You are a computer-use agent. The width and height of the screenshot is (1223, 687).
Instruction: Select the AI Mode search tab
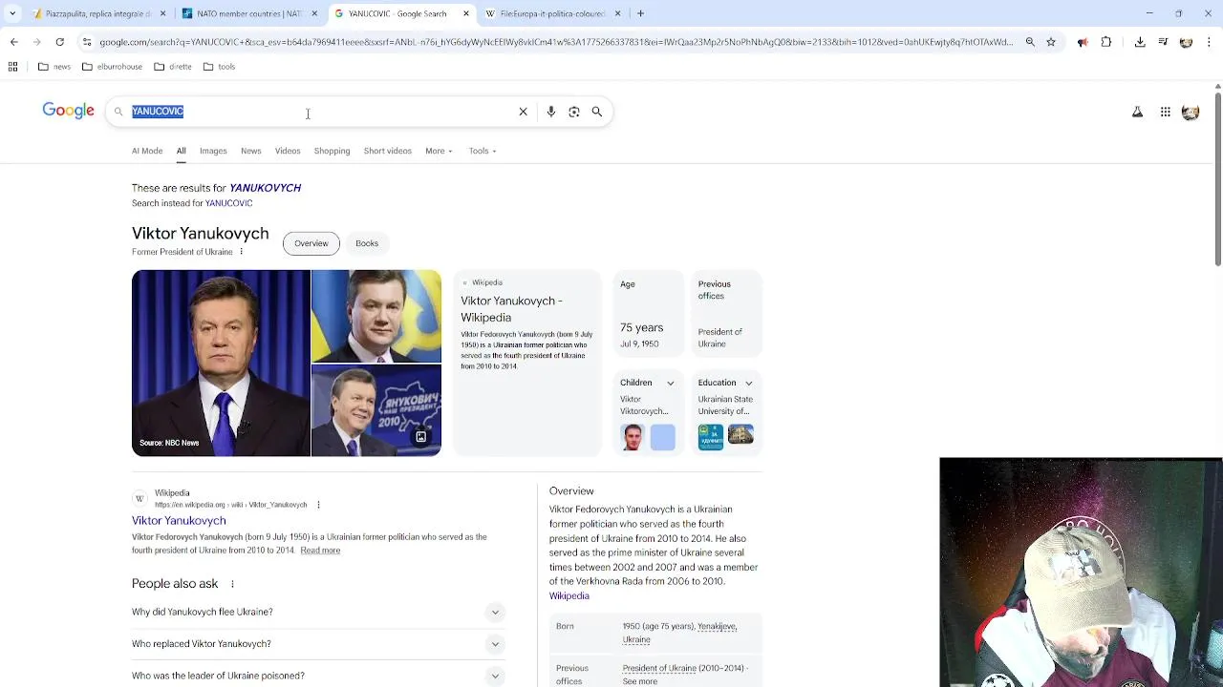(x=147, y=151)
